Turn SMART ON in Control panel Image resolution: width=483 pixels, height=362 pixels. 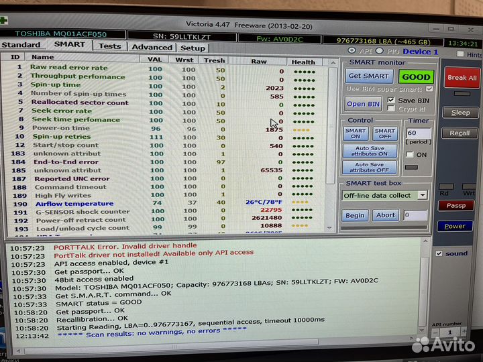pos(356,134)
